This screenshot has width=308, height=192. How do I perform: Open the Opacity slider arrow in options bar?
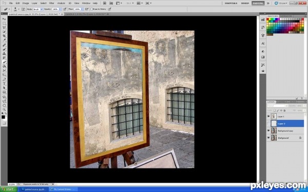point(60,9)
